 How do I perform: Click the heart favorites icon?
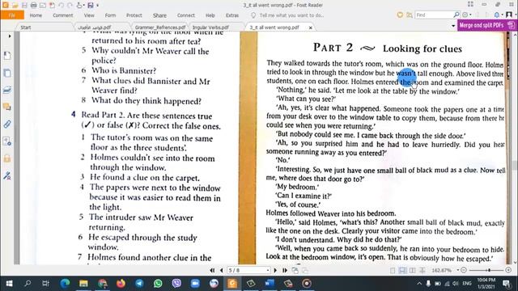click(400, 15)
